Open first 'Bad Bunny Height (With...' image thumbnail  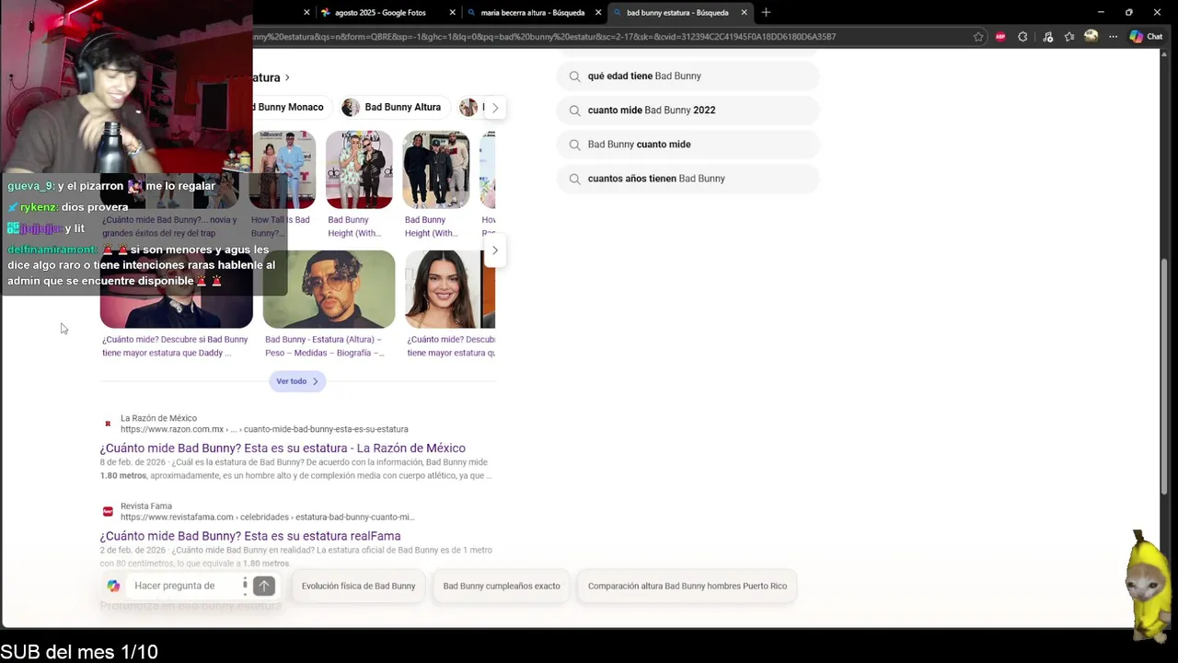(359, 169)
